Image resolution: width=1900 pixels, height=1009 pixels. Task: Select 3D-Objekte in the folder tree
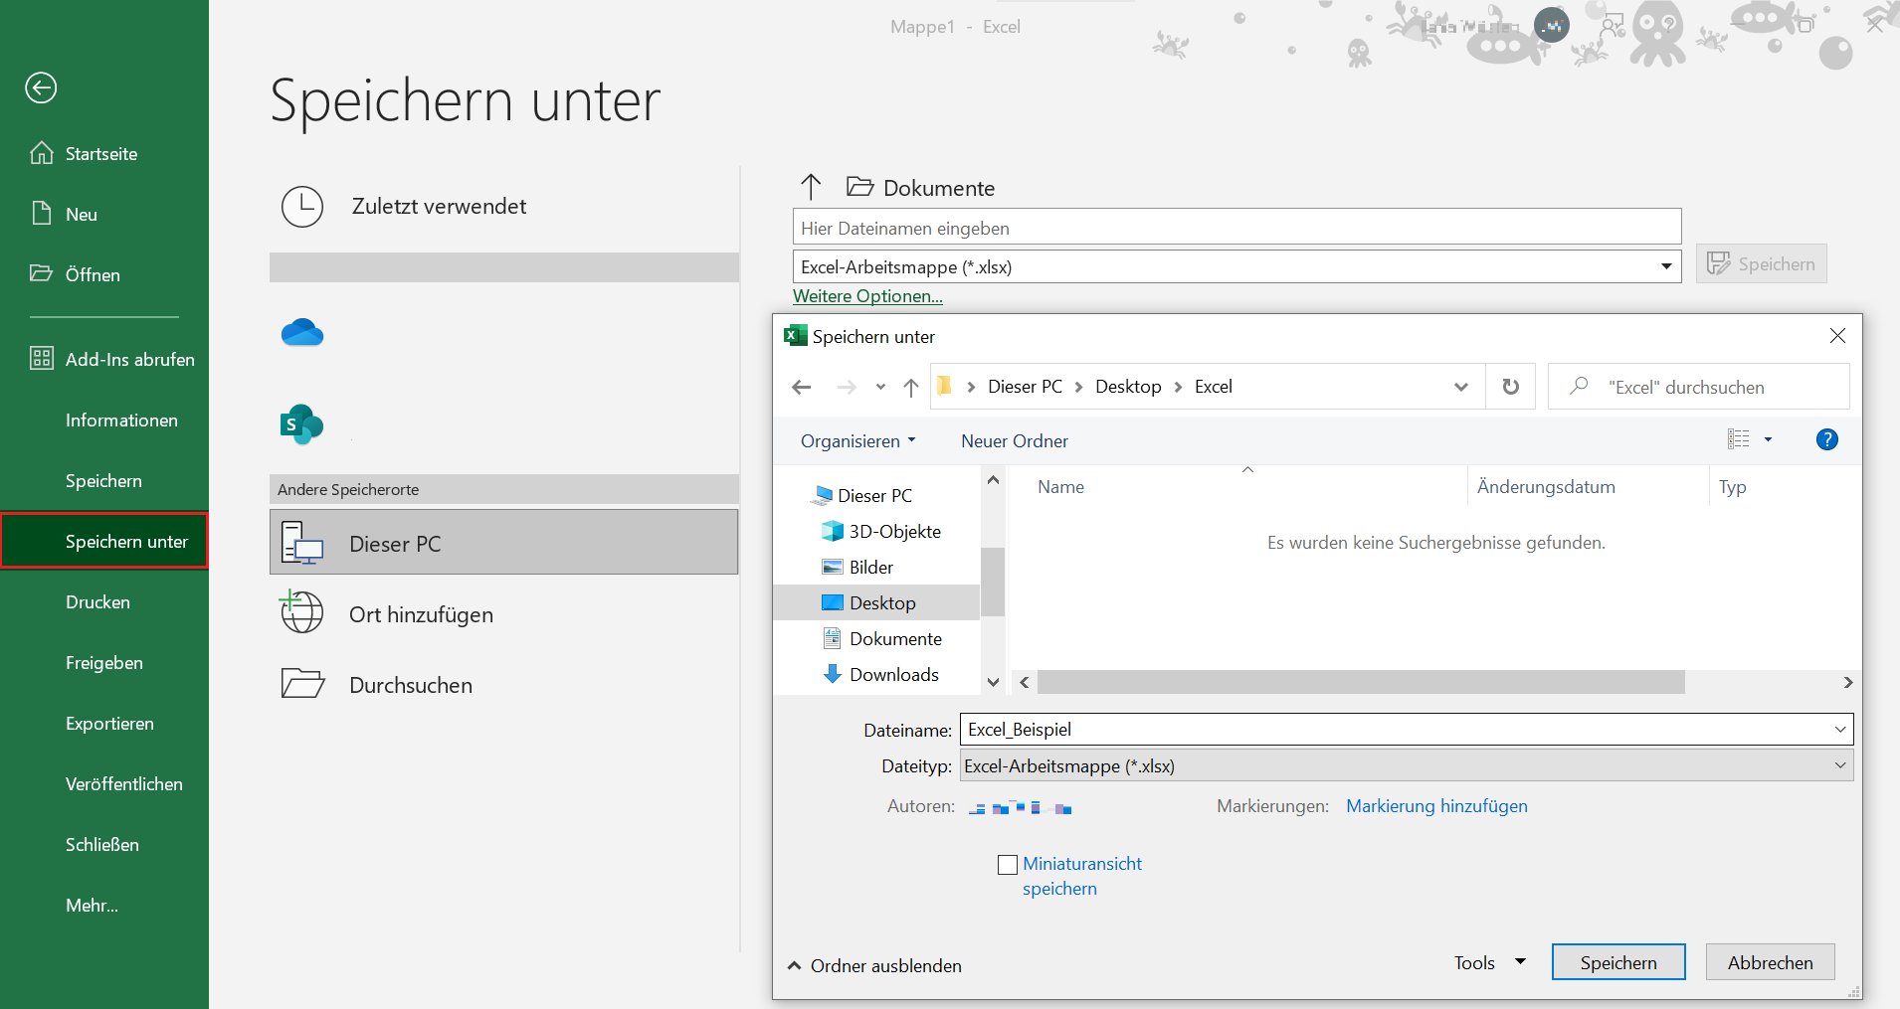tap(881, 531)
